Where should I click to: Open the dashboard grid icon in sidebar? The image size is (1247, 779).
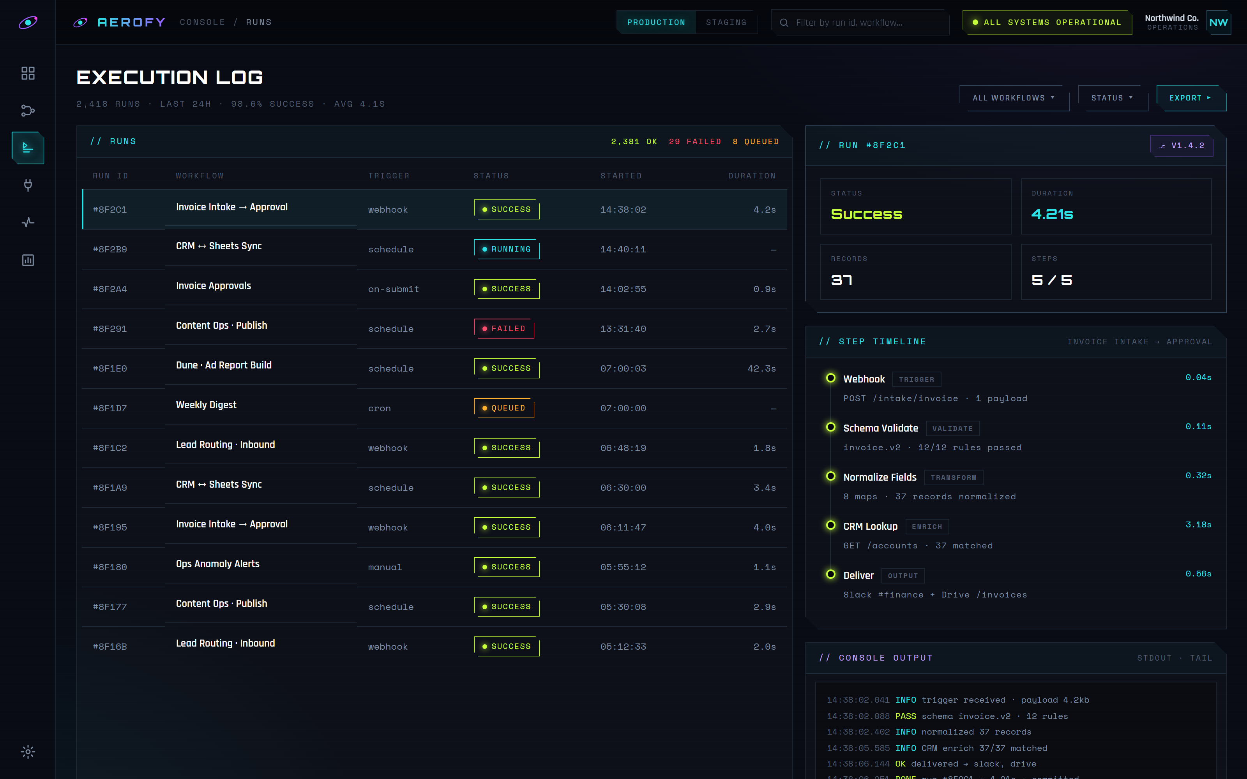coord(28,73)
